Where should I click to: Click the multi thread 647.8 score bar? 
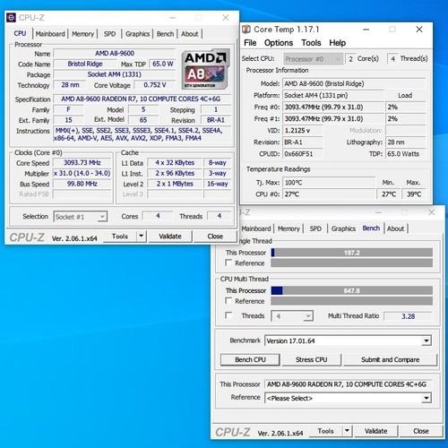point(352,290)
